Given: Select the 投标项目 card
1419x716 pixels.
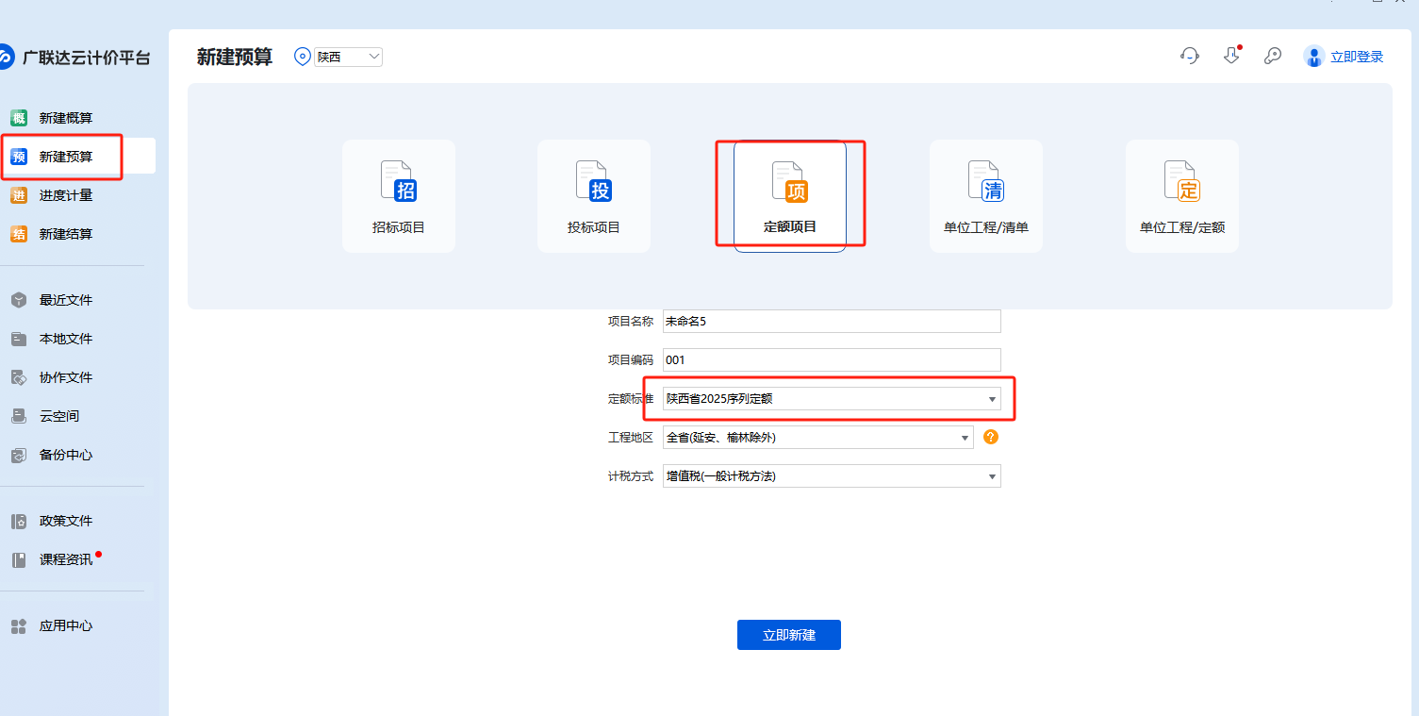Looking at the screenshot, I should pyautogui.click(x=594, y=196).
